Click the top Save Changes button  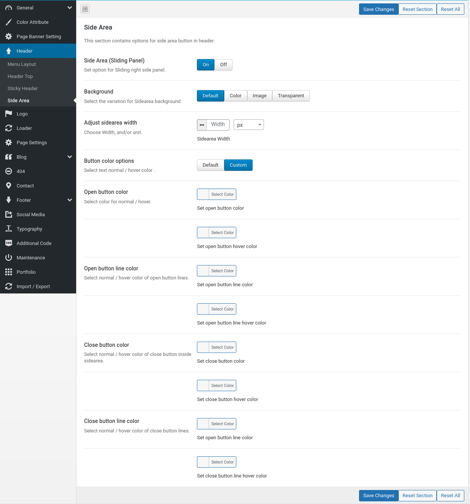379,9
